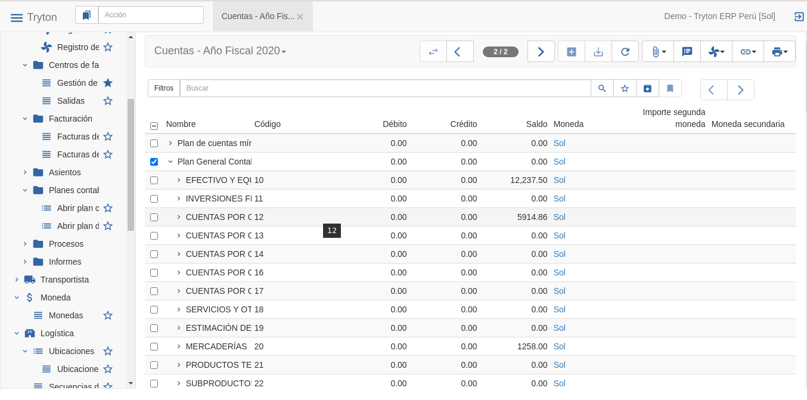
Task: Open the notes chat icon
Action: pos(687,52)
